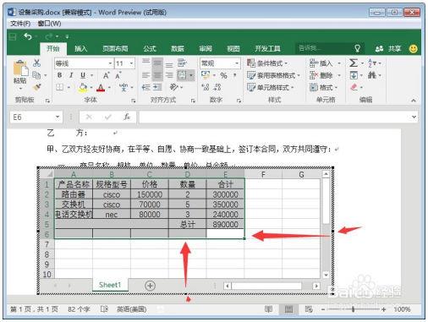
Task: Click the AutoSum sigma icon
Action: 354,63
